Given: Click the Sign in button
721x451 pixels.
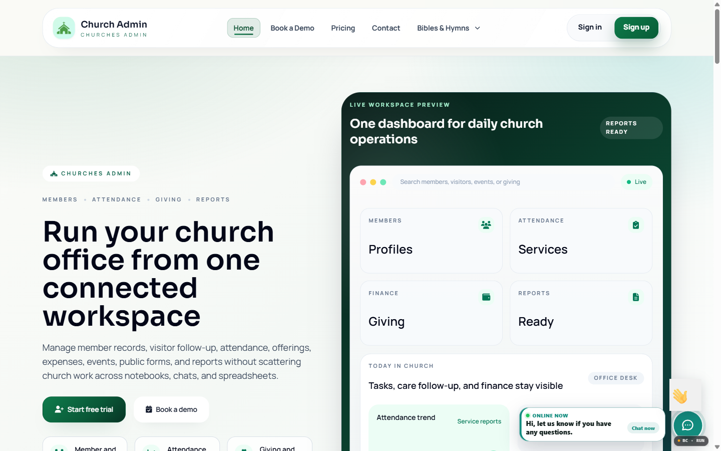Looking at the screenshot, I should pos(590,27).
